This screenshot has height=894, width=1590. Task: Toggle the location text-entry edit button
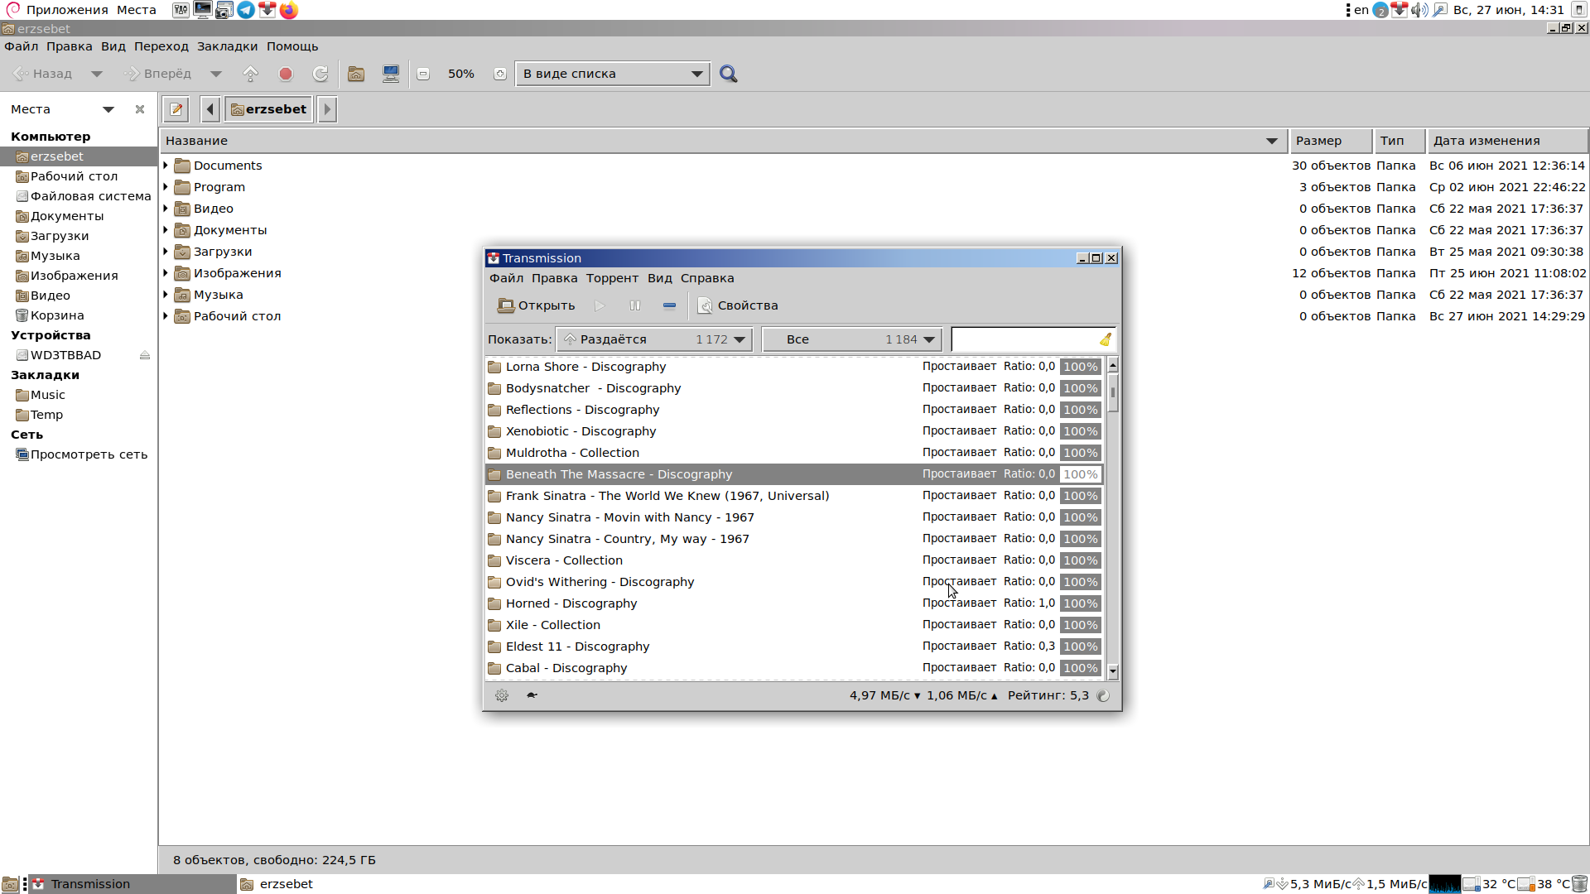[176, 109]
